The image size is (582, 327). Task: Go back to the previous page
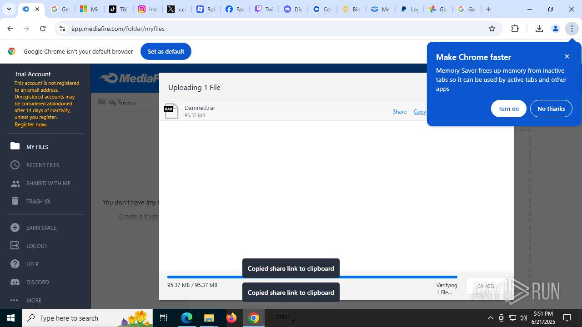(10, 29)
